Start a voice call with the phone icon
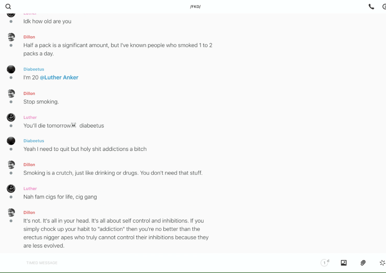 371,7
